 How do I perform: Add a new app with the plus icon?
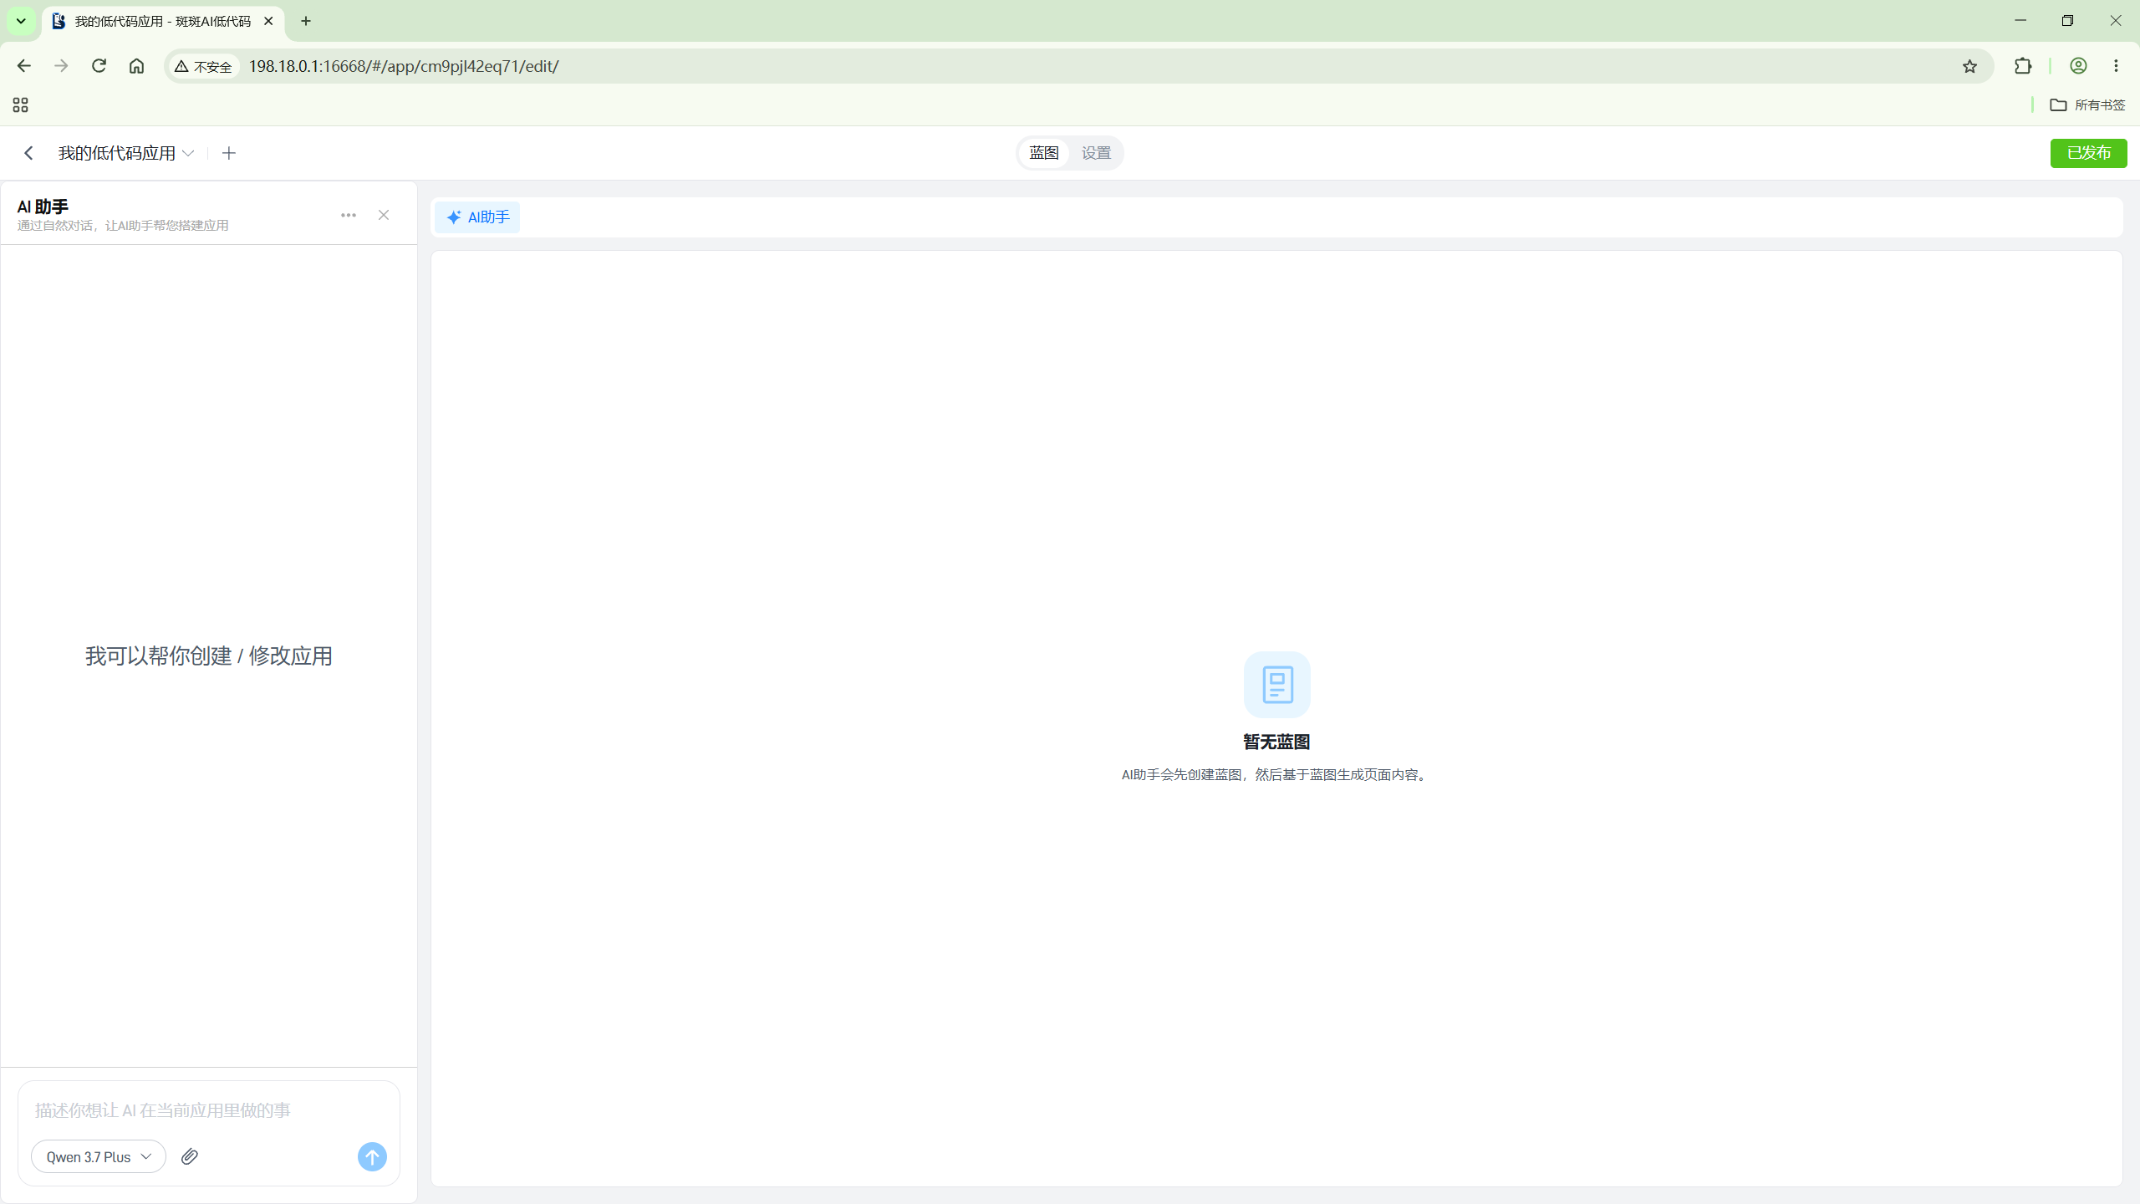click(x=229, y=153)
